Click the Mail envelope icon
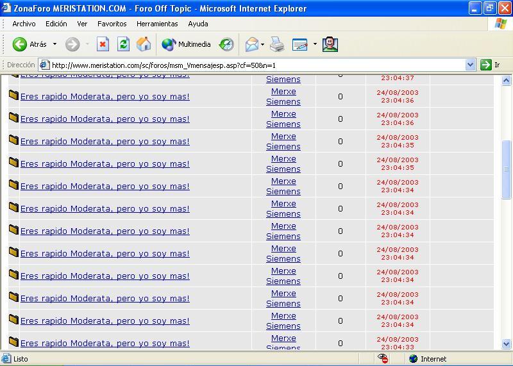This screenshot has width=513, height=366. [x=251, y=44]
